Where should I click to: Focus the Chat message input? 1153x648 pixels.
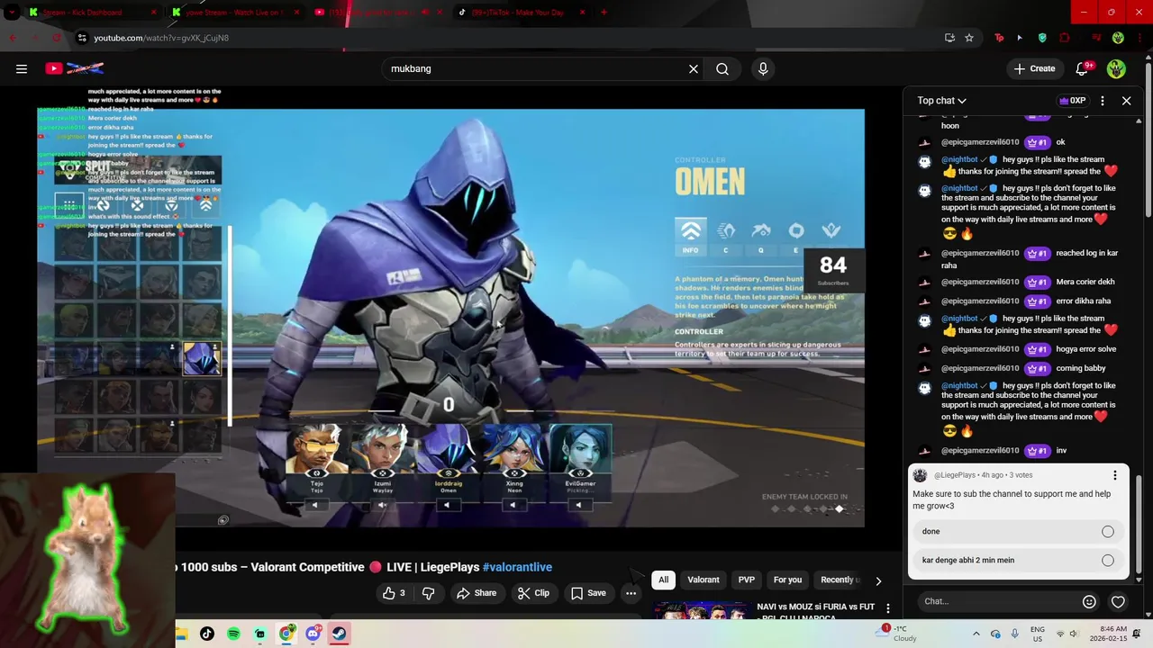click(x=996, y=601)
